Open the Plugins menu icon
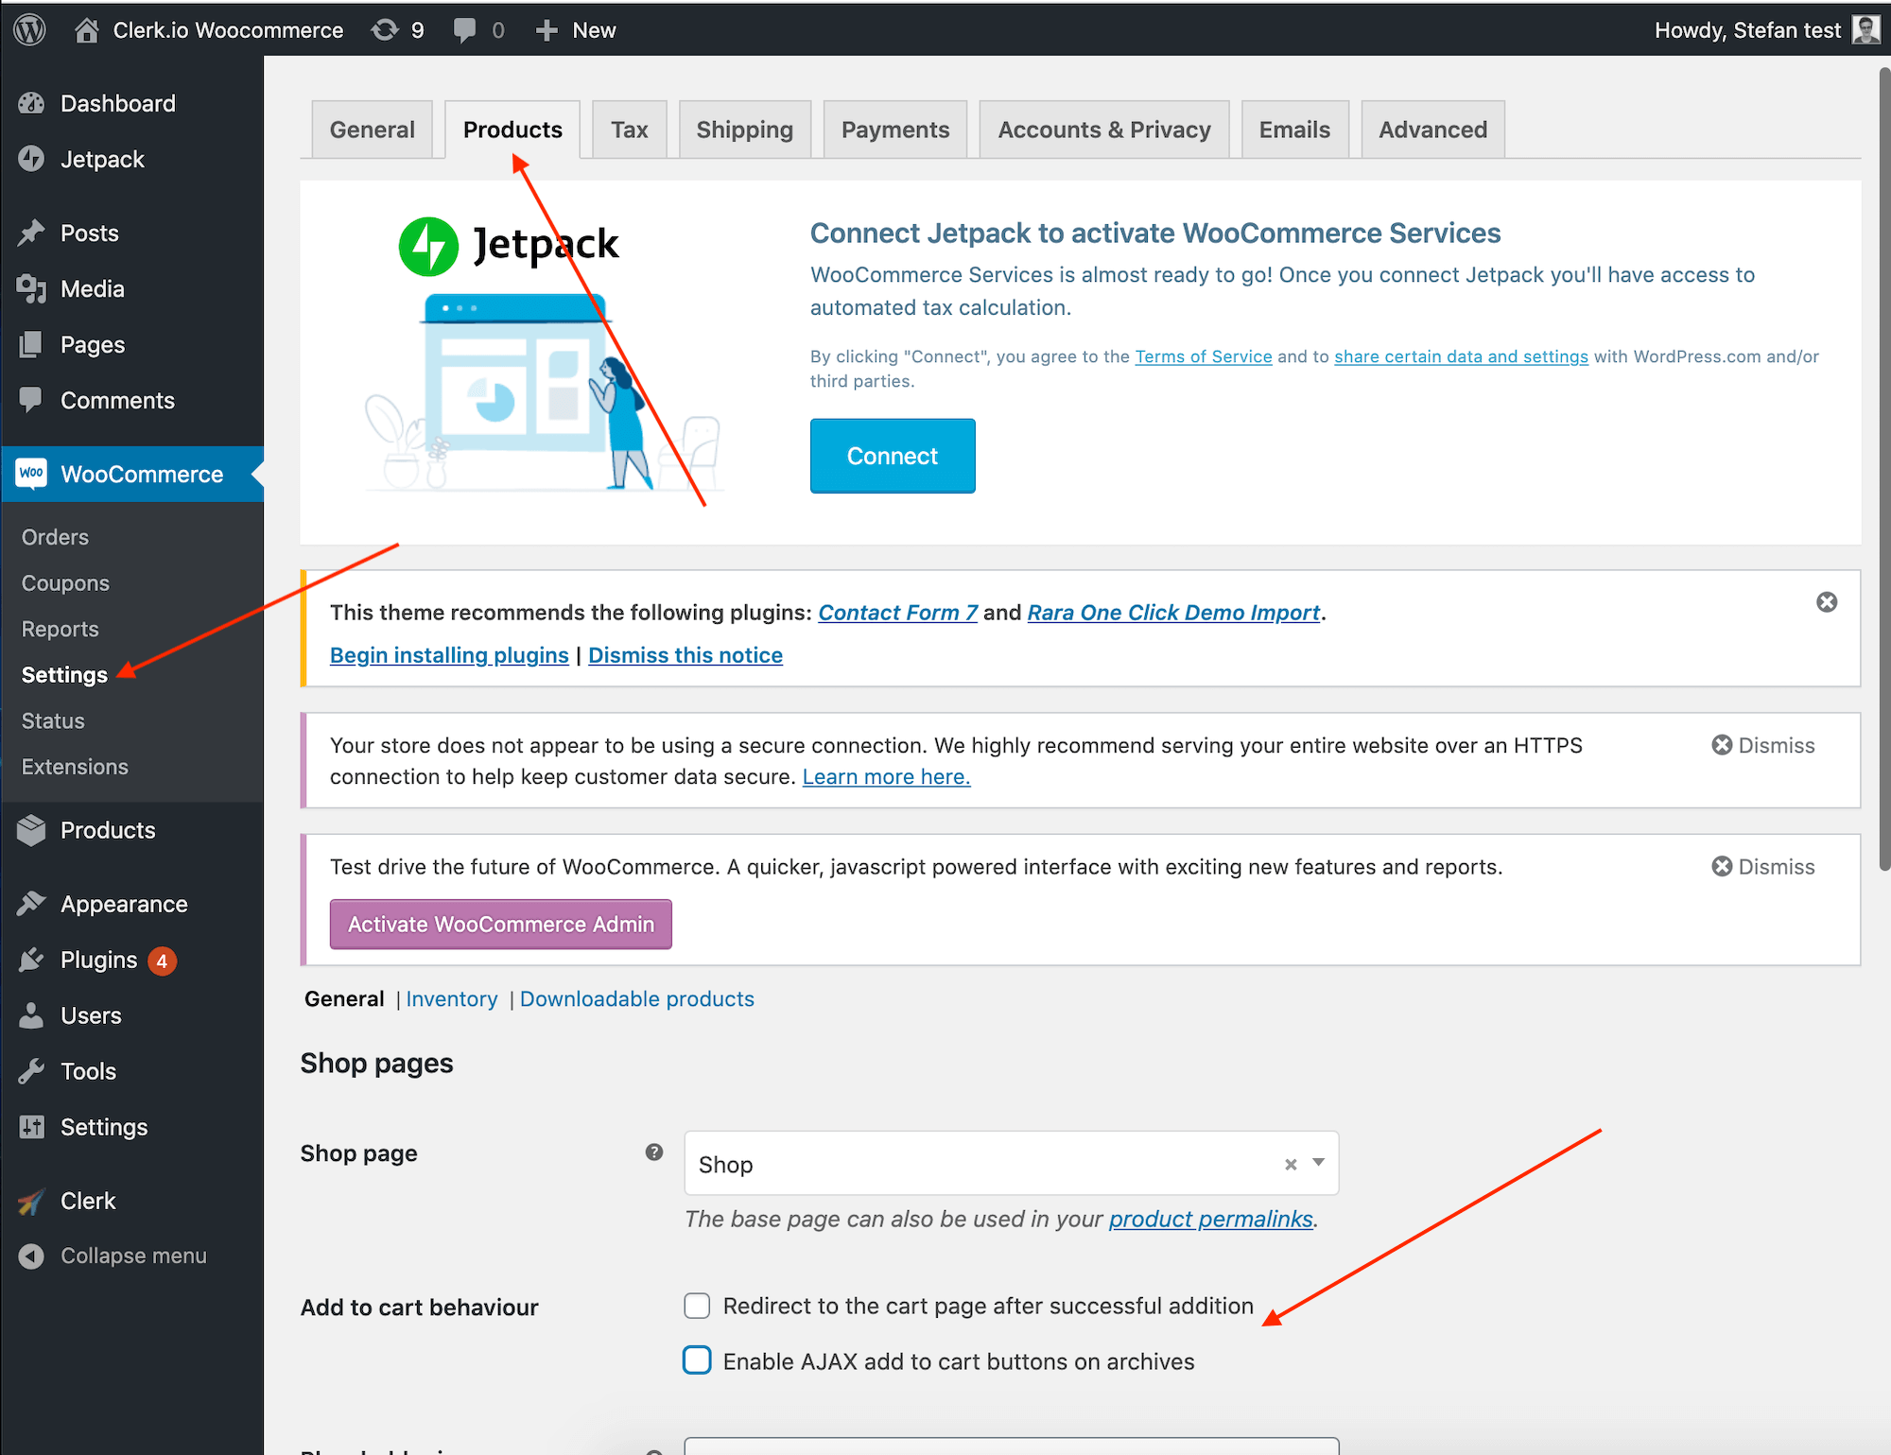This screenshot has width=1891, height=1455. click(x=31, y=961)
